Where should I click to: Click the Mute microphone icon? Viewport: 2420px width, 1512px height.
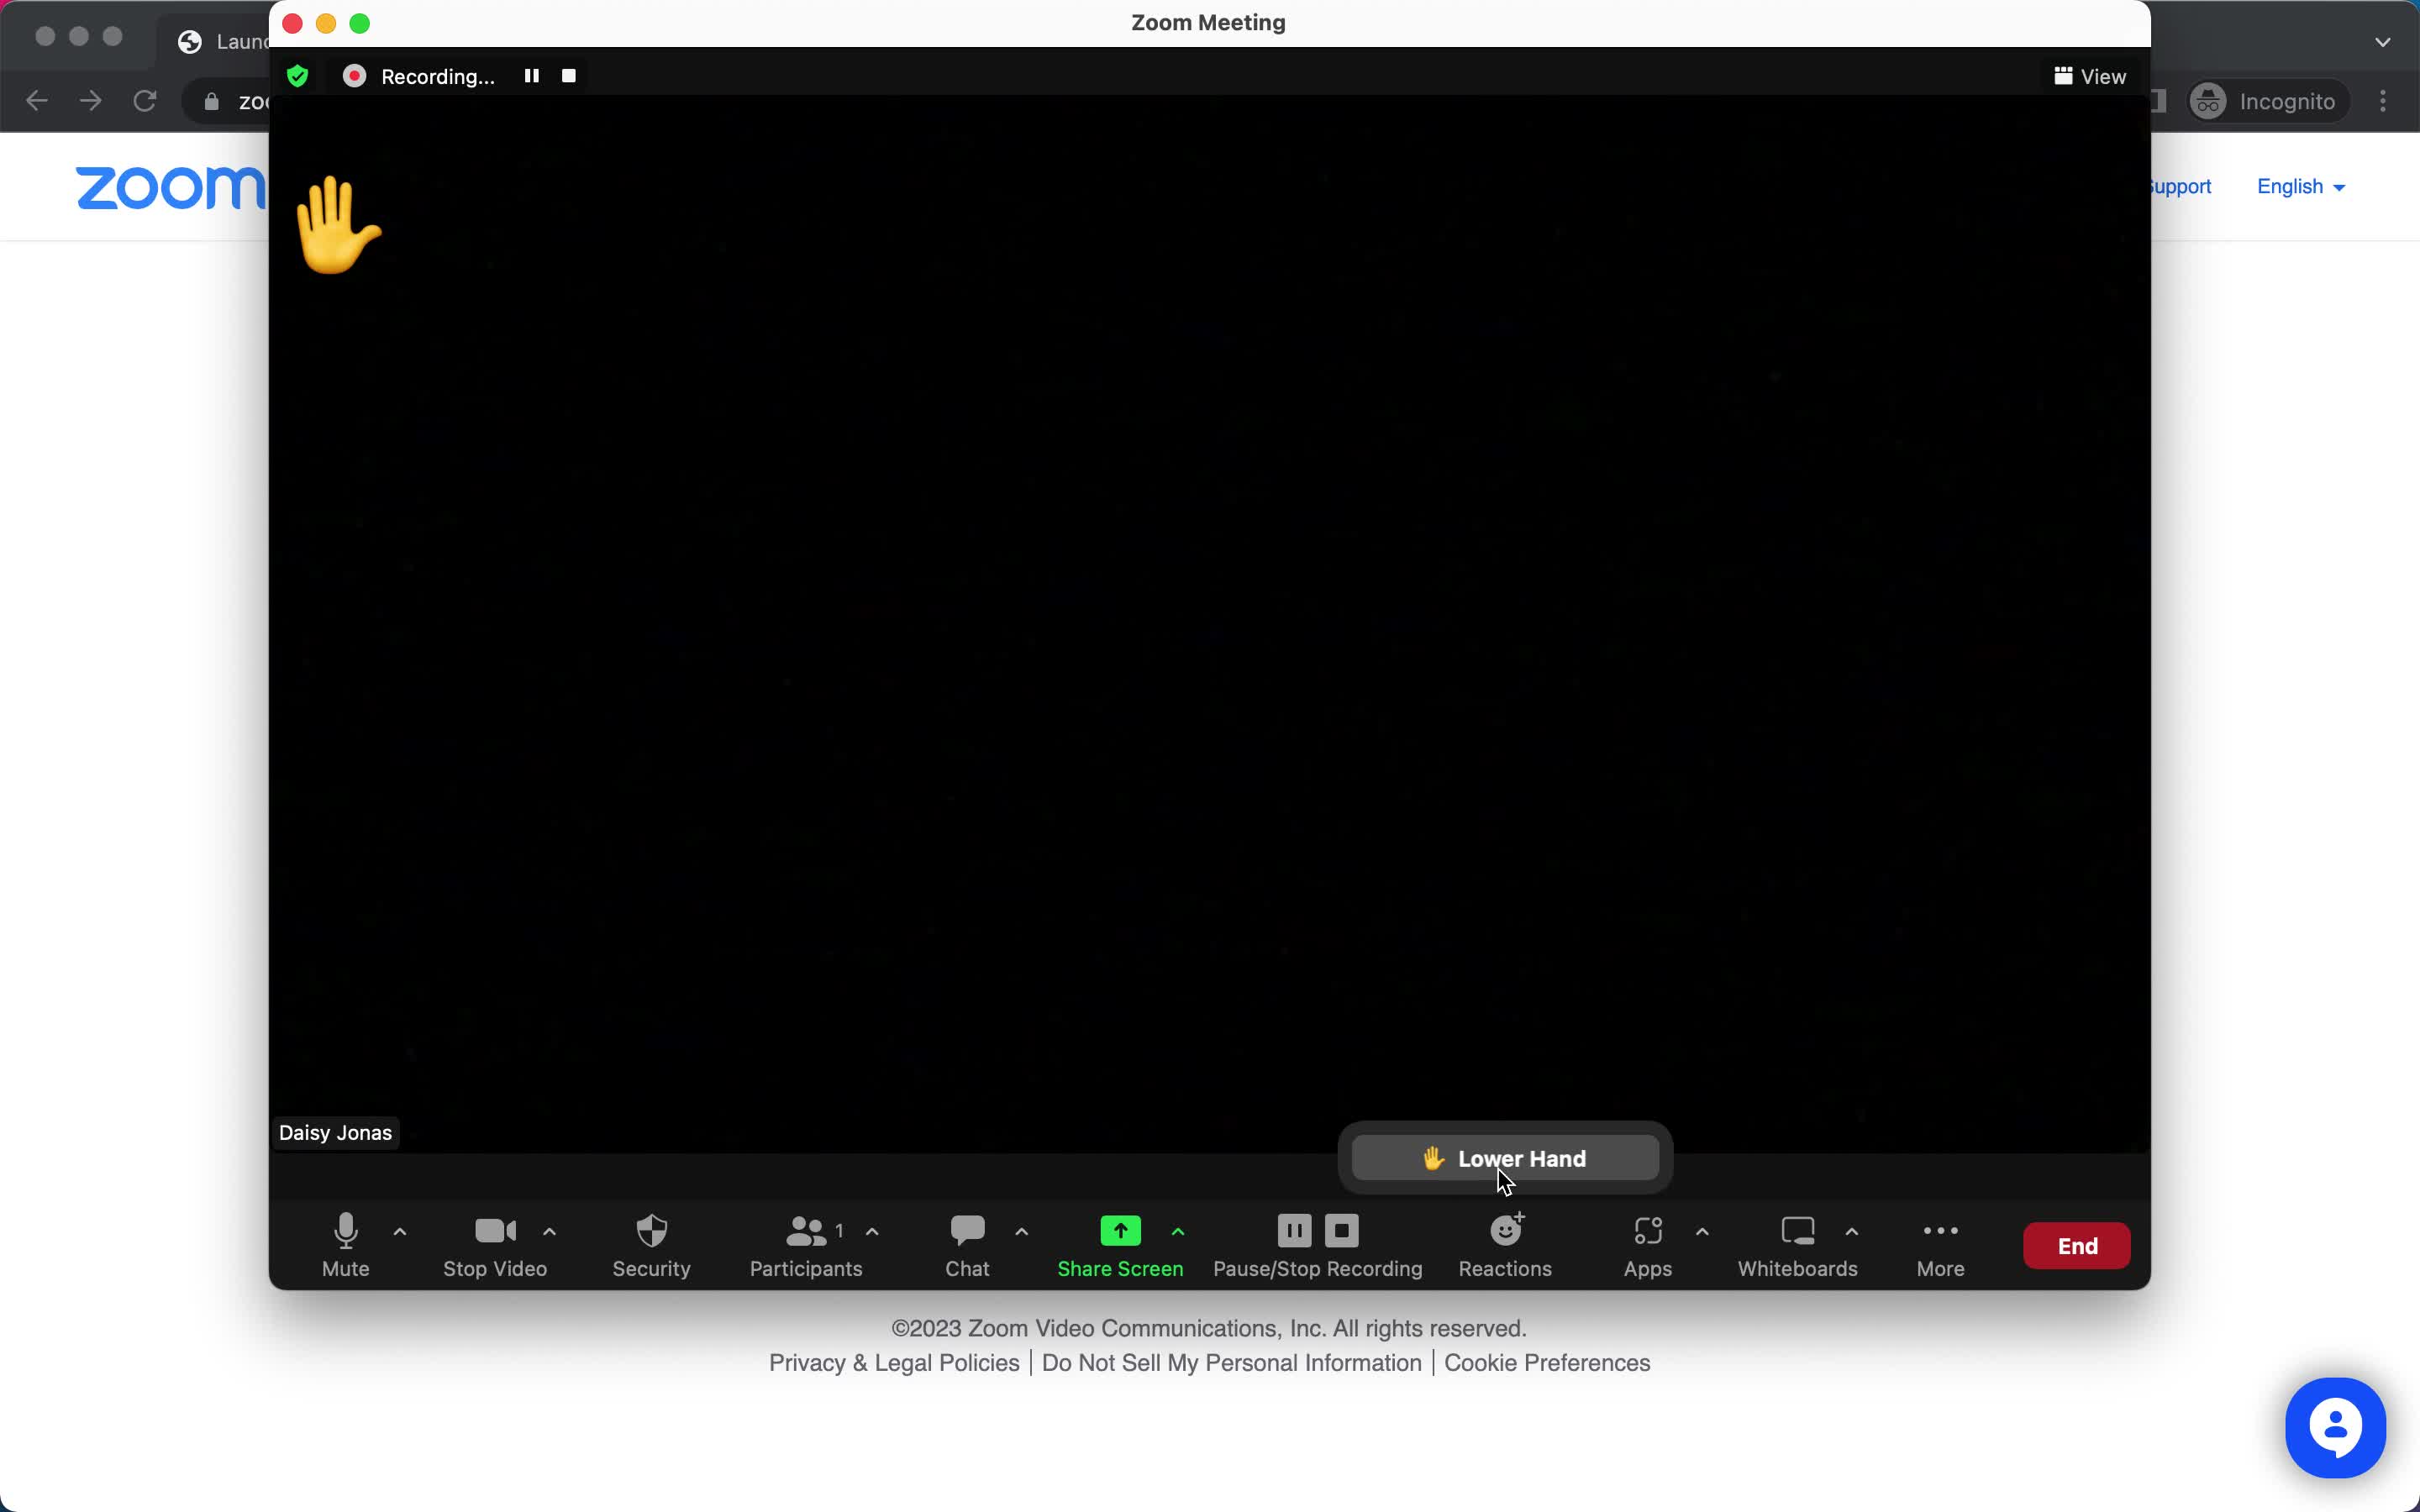click(x=345, y=1231)
